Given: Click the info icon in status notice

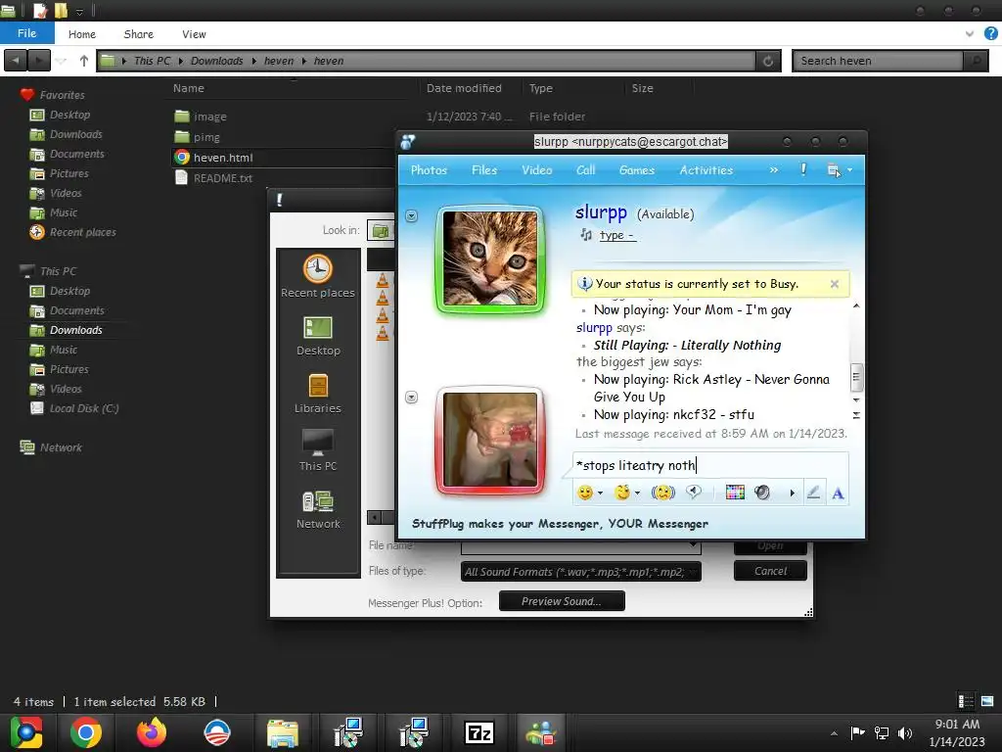Looking at the screenshot, I should (x=585, y=283).
